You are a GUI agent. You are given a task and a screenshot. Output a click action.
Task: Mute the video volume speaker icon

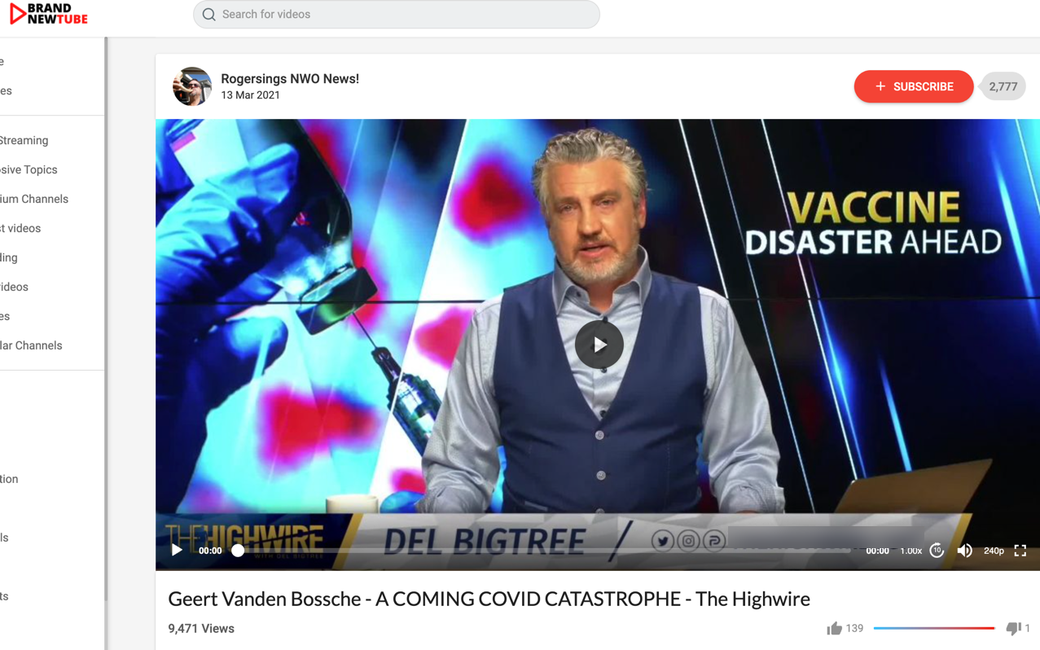[965, 551]
